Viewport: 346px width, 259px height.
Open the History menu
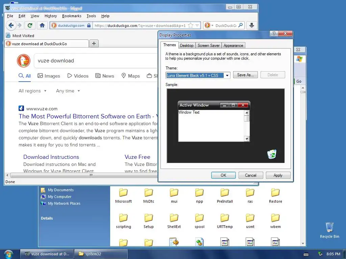coord(51,16)
